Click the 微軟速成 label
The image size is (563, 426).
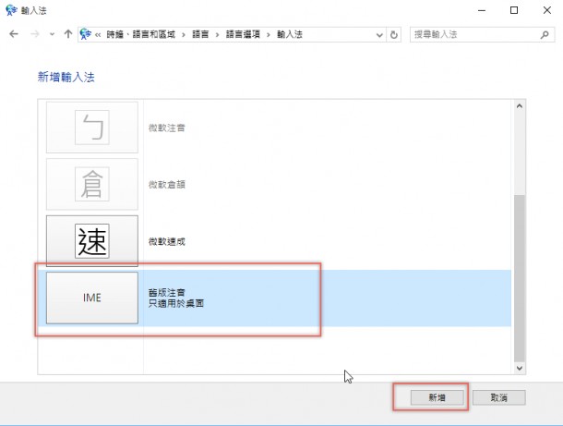(x=167, y=241)
